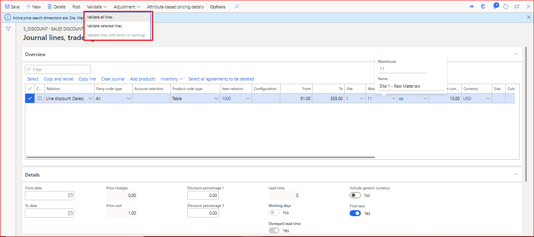Open the From date calendar picker
534x237 pixels.
click(70, 195)
